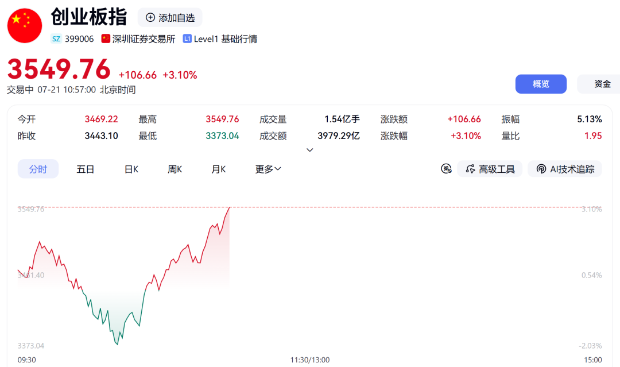Click the round icon beside 高级工具
This screenshot has height=367, width=620.
(446, 169)
